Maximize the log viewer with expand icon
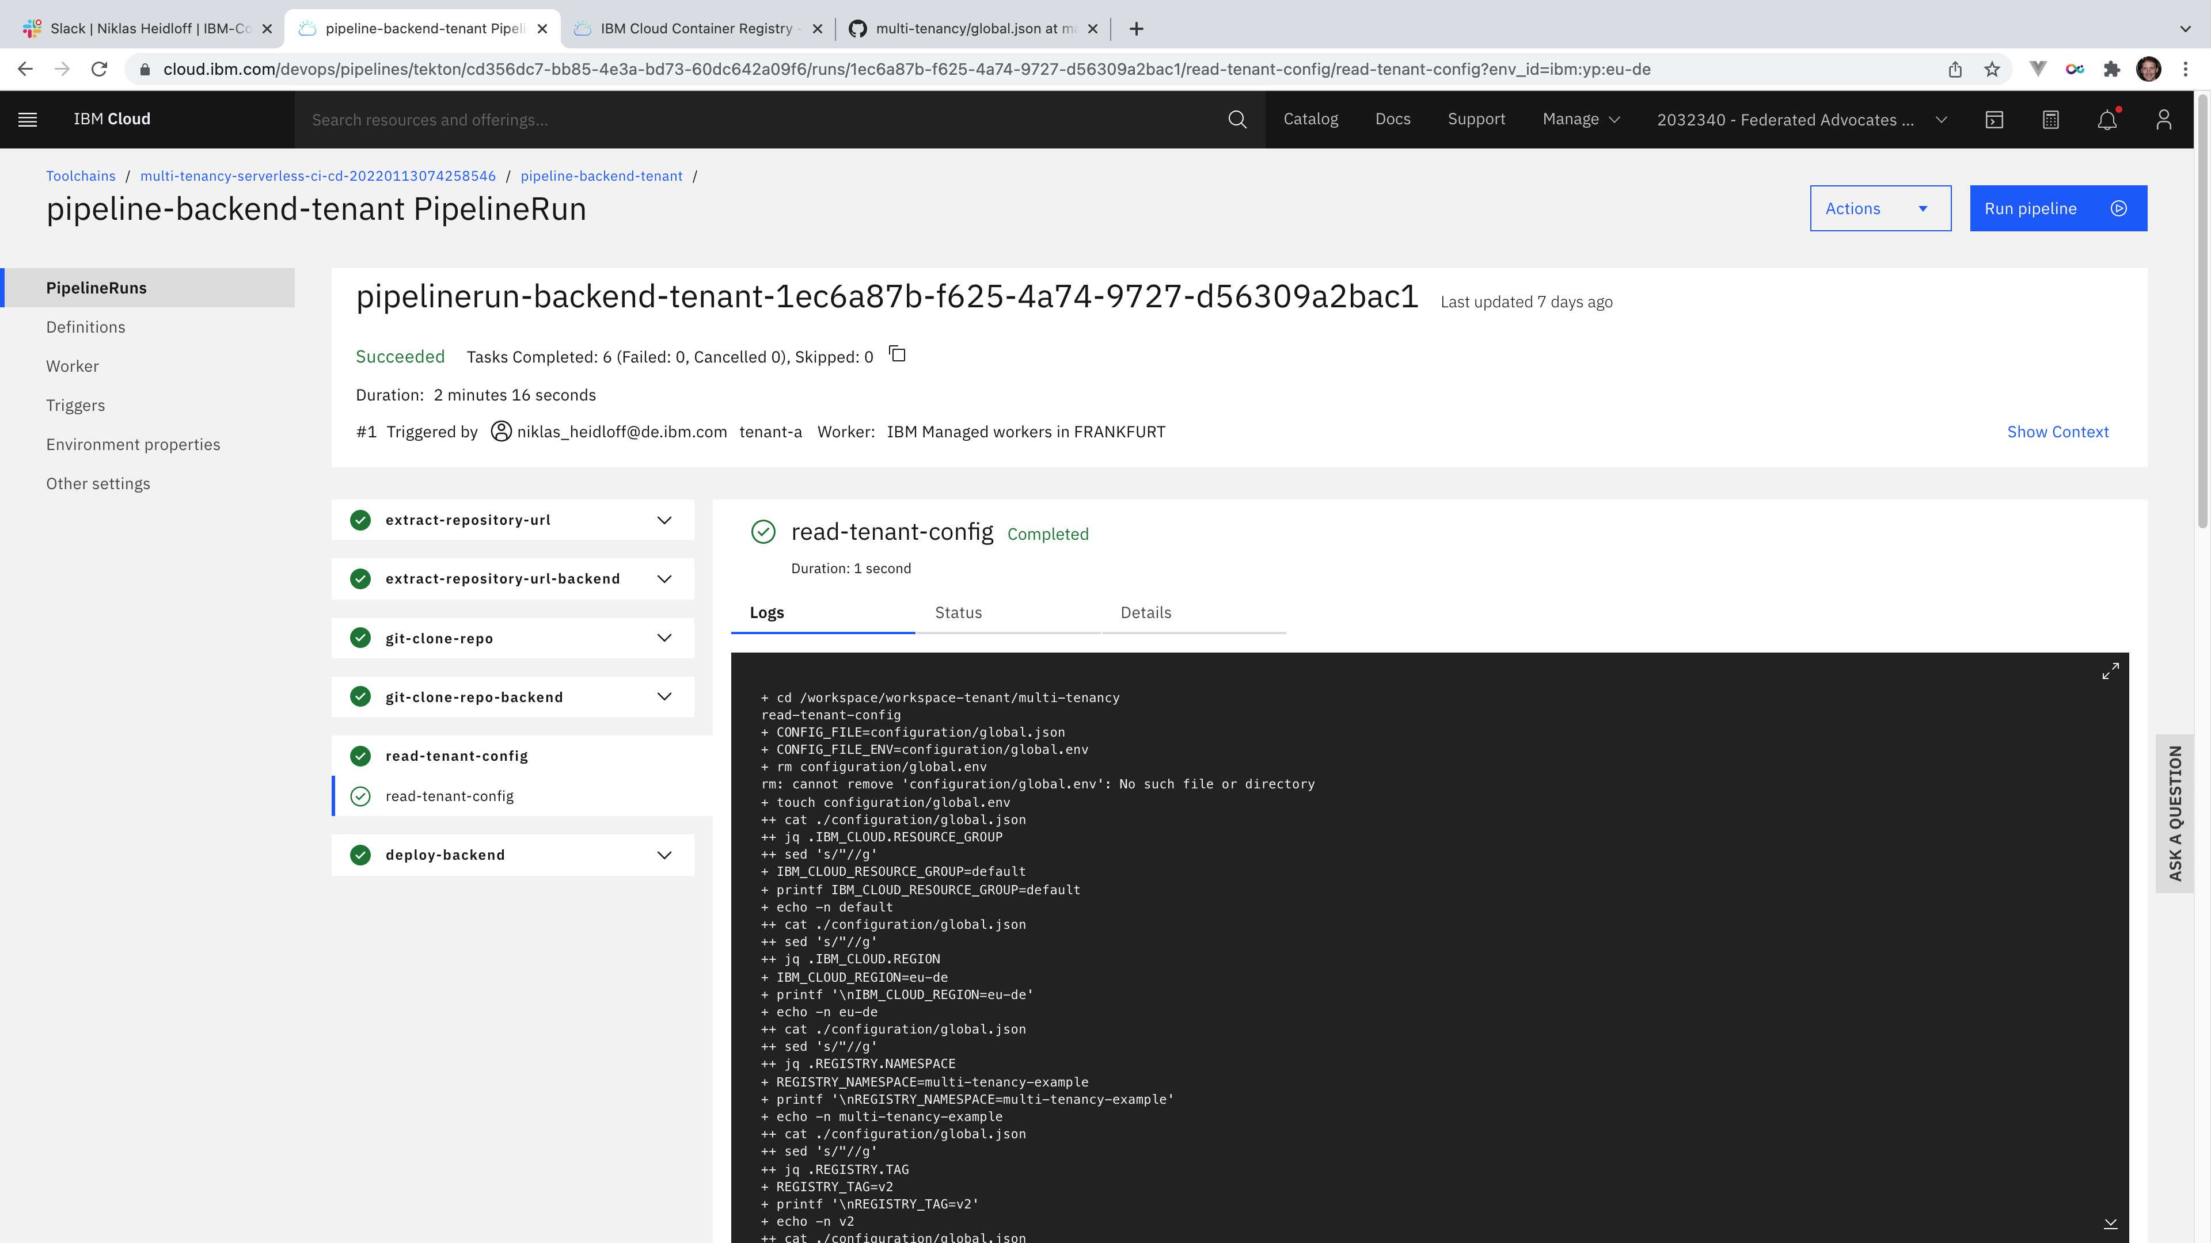Screen dimensions: 2211x1243 tap(2111, 671)
